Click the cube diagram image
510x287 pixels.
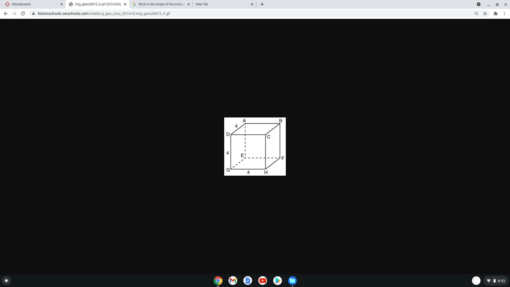(x=255, y=146)
